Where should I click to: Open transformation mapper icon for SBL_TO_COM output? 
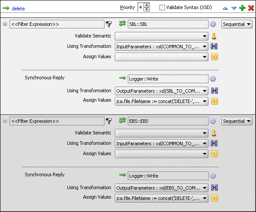tap(214, 91)
